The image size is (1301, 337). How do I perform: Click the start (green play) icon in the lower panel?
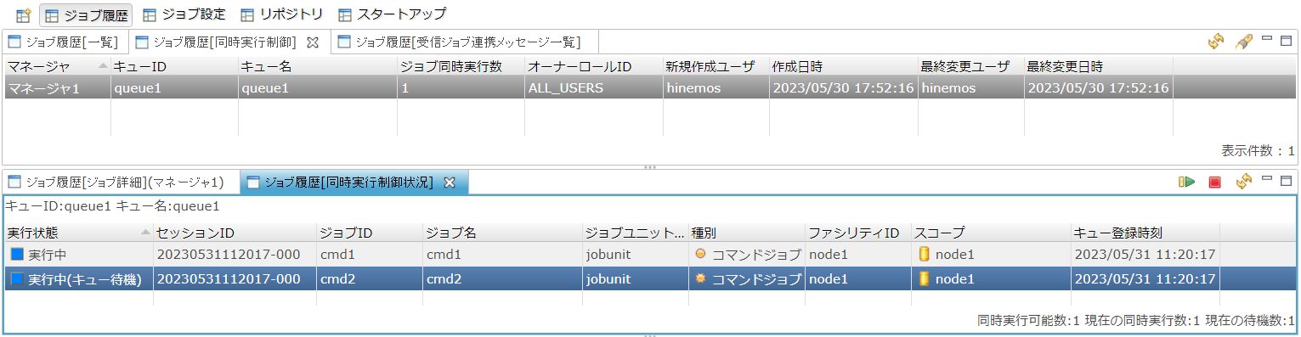point(1187,182)
